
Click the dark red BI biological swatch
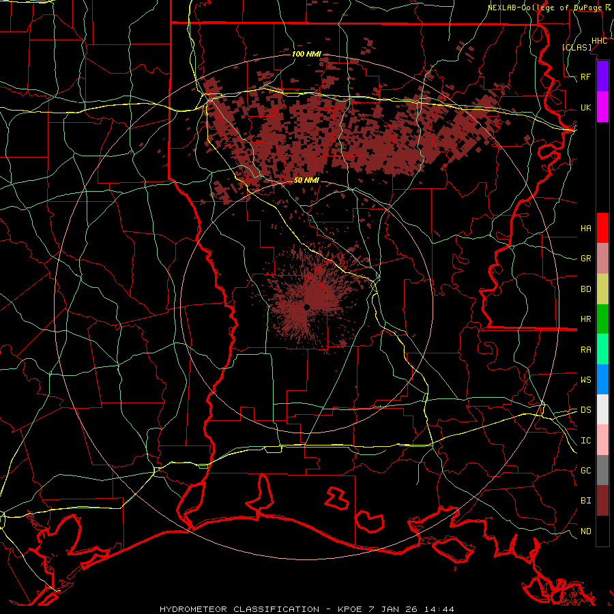click(x=602, y=501)
